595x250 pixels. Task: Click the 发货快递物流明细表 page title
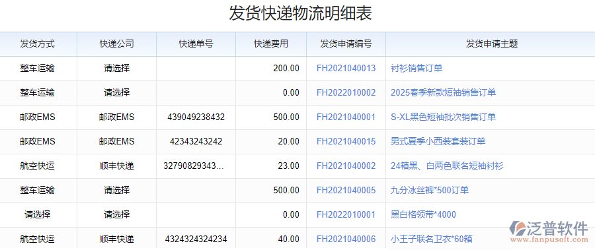click(301, 13)
